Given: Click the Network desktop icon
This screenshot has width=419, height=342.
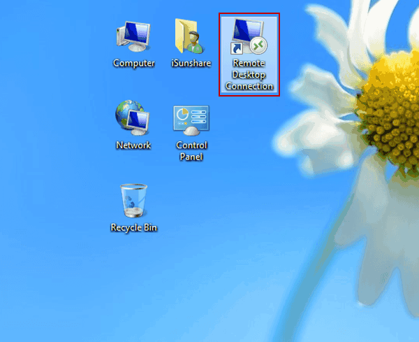Looking at the screenshot, I should (133, 117).
